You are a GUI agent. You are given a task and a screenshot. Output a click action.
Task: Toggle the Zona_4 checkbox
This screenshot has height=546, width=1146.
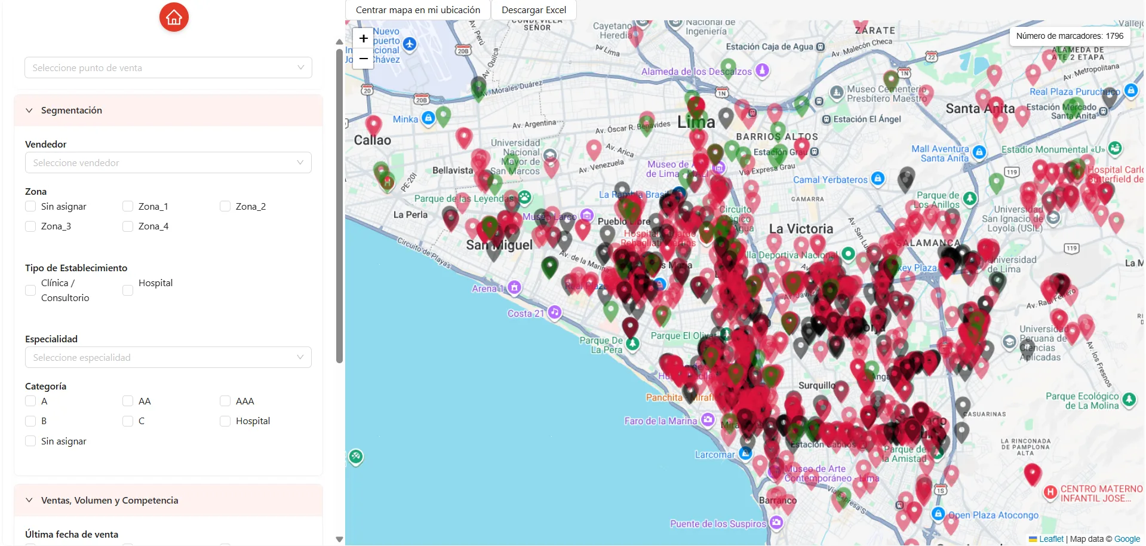click(x=128, y=226)
